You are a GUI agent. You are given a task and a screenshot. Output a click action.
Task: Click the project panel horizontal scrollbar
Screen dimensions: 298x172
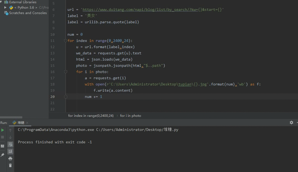11,117
